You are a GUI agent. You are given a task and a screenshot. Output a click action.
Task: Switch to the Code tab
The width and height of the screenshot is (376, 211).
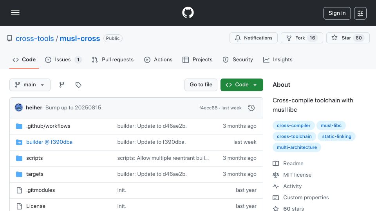tap(24, 59)
